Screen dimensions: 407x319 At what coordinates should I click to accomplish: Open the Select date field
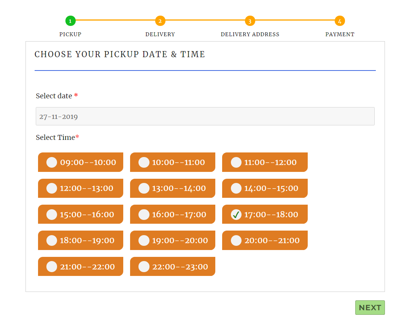pyautogui.click(x=205, y=116)
